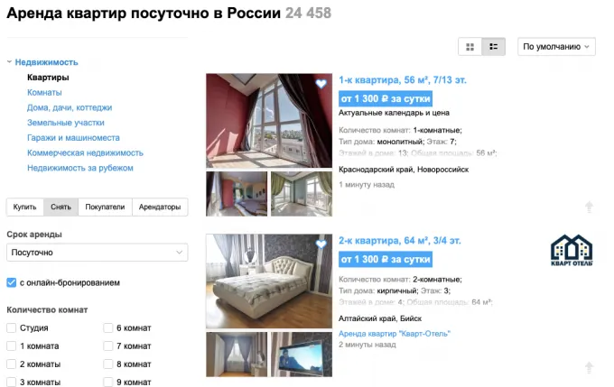Collapse the Недвижимость category chevron
Viewport: 614px width, 387px height.
tap(9, 62)
